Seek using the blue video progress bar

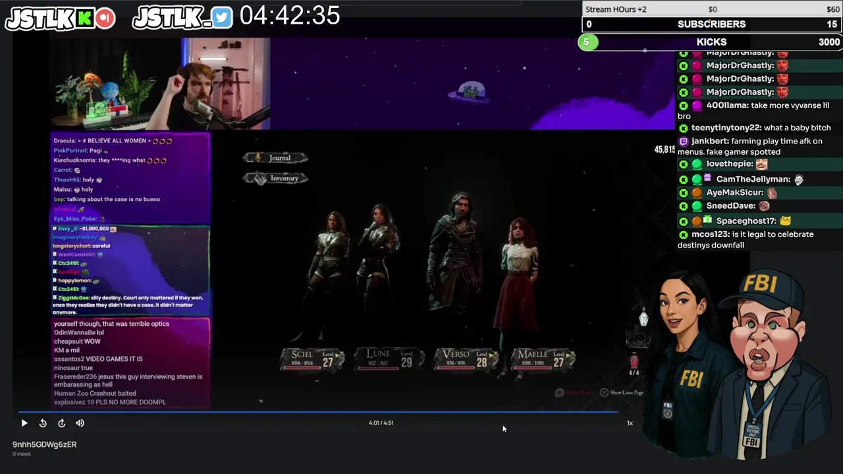[x=318, y=413]
